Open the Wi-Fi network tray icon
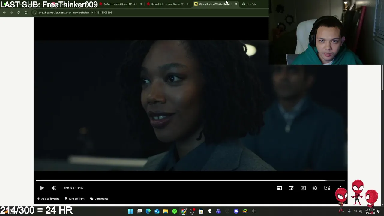 pyautogui.click(x=356, y=211)
